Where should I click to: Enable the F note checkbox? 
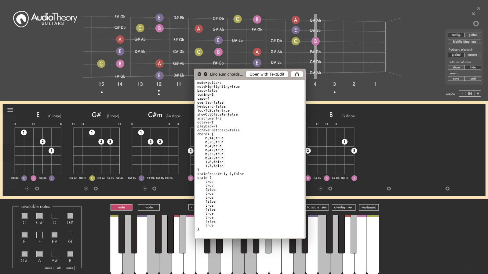click(39, 235)
